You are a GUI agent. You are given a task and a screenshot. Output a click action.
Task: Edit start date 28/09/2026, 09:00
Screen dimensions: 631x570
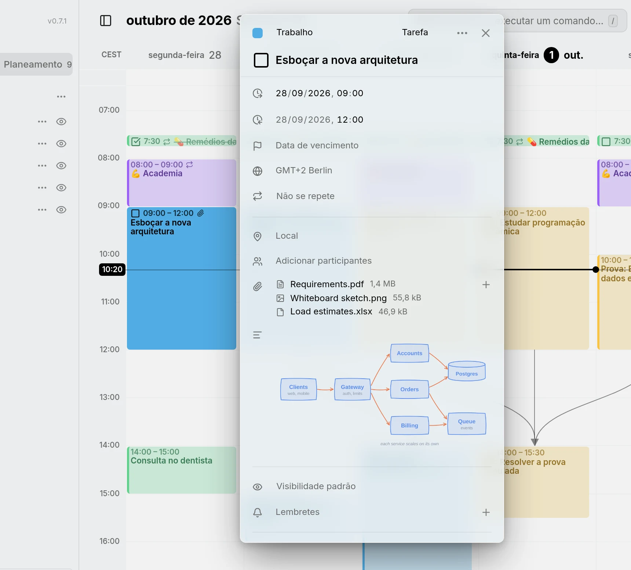coord(320,93)
